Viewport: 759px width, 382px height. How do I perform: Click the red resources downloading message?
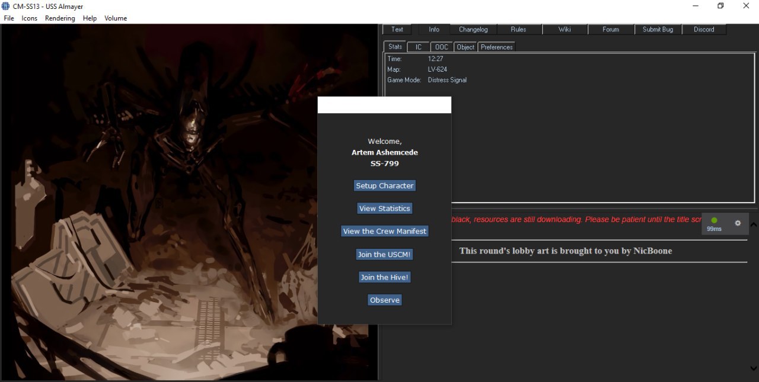point(576,219)
